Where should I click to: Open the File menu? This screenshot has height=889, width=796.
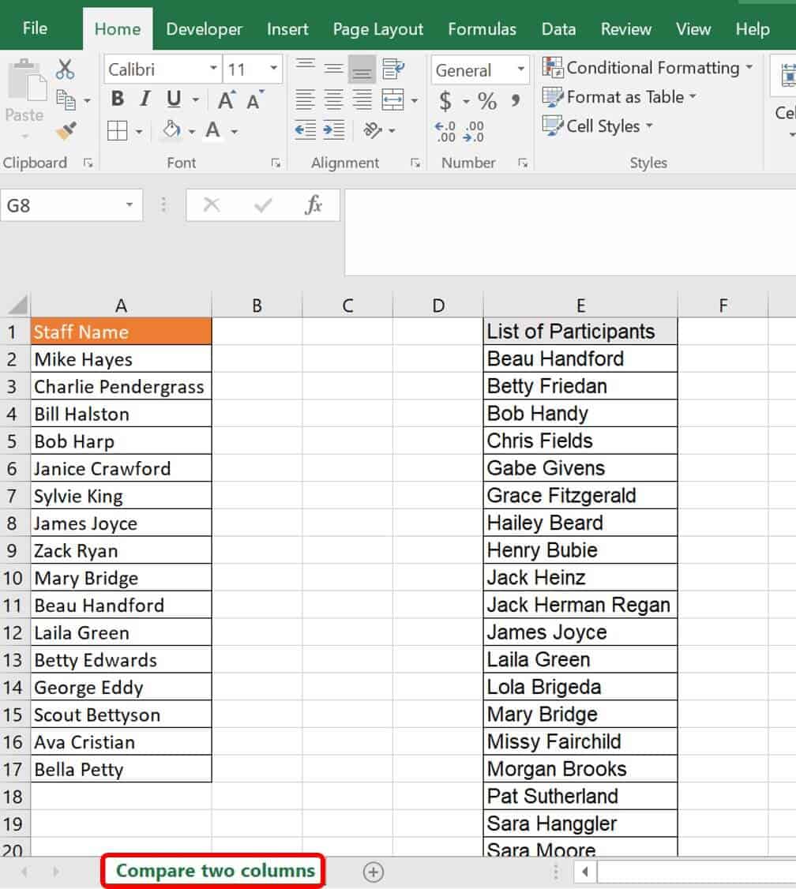(x=36, y=28)
